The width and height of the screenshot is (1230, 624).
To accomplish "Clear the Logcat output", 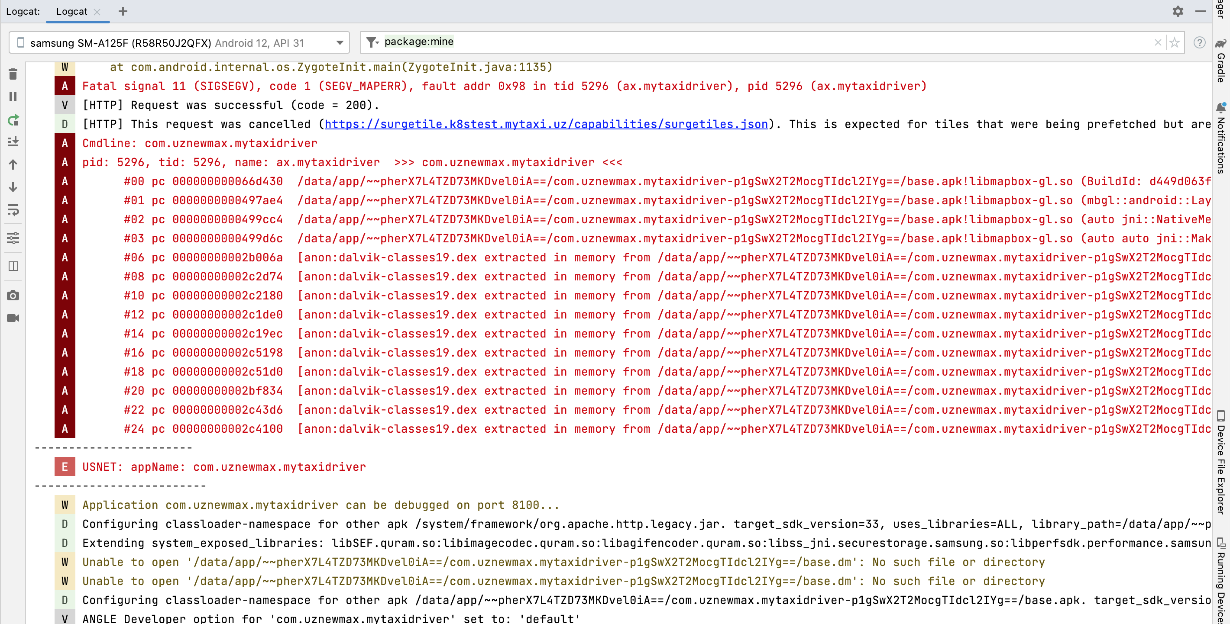I will [13, 74].
